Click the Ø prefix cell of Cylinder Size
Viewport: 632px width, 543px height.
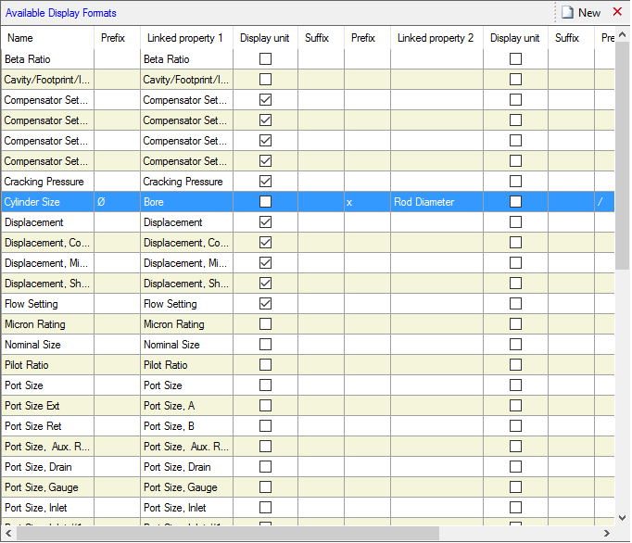pyautogui.click(x=116, y=202)
